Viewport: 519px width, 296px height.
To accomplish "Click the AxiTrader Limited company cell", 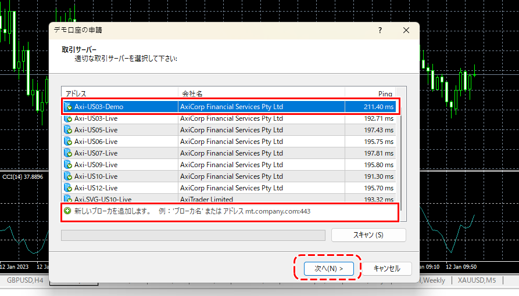I will [x=206, y=199].
